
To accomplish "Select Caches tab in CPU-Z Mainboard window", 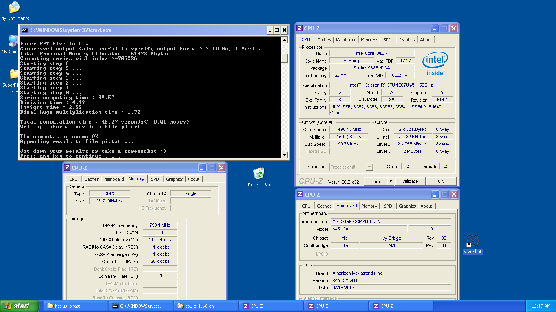I will (x=324, y=206).
